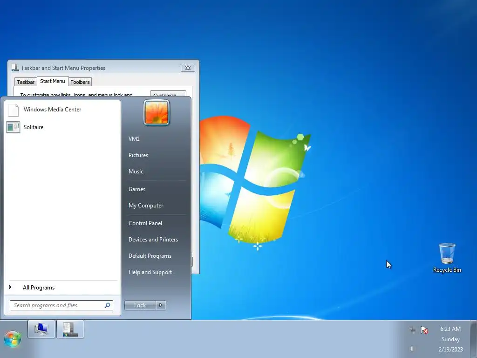Open Default Programs
This screenshot has height=358, width=477.
pos(150,256)
